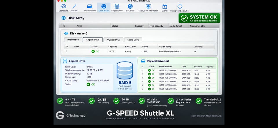
Task: Click the Slot 1 location cell
Action: 197,71
